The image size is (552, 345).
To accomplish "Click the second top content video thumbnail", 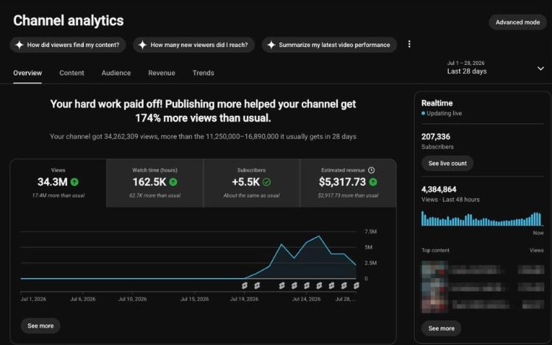I will pyautogui.click(x=435, y=286).
